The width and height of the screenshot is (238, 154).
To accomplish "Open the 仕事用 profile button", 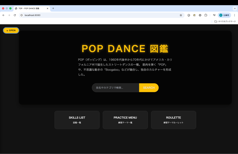I will [x=224, y=15].
